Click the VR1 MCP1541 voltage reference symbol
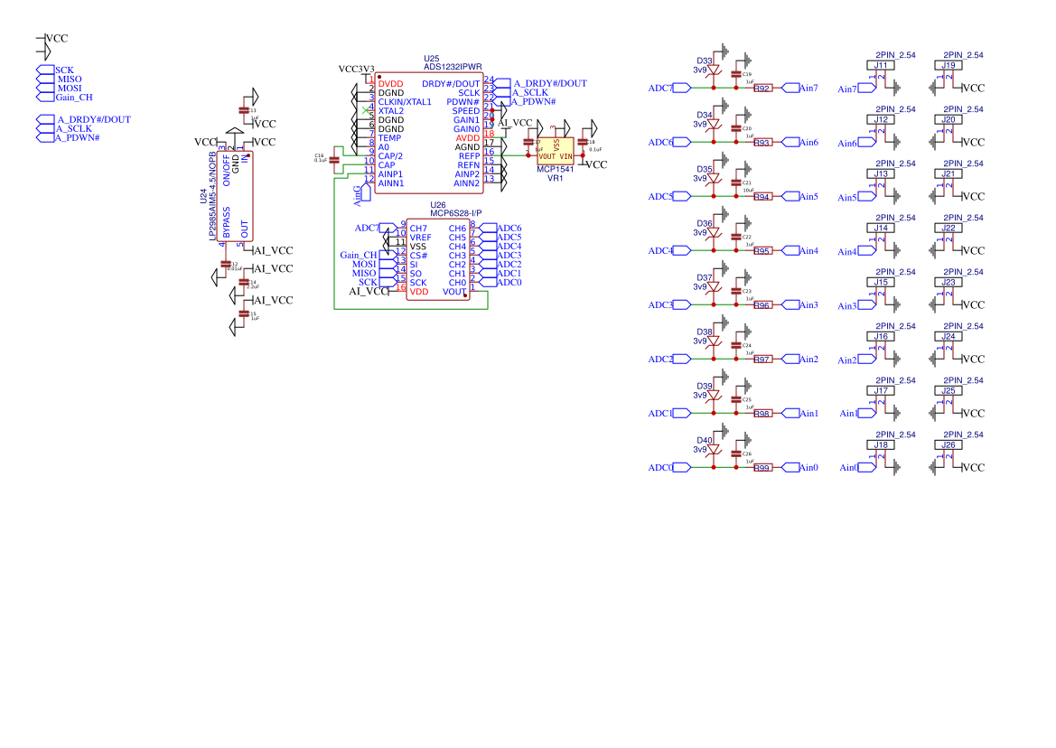The height and width of the screenshot is (748, 1056). pos(556,152)
